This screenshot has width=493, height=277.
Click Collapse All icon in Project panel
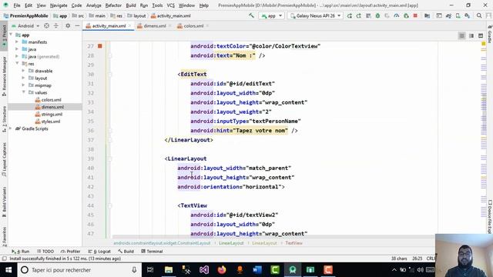(56, 25)
